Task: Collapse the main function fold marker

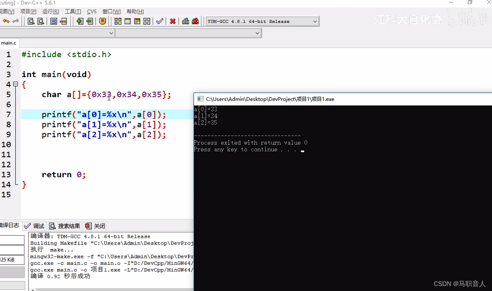Action: [16, 84]
